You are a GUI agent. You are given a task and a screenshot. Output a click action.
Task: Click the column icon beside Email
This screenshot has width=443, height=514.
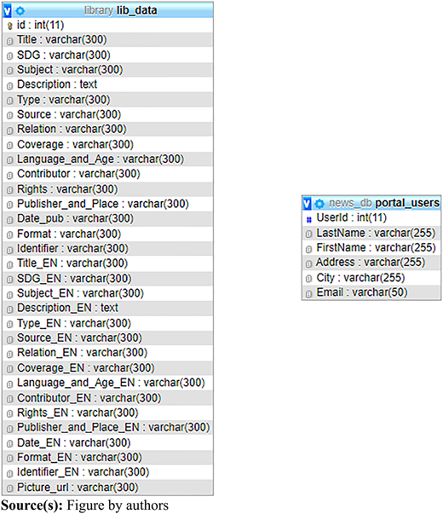click(308, 294)
